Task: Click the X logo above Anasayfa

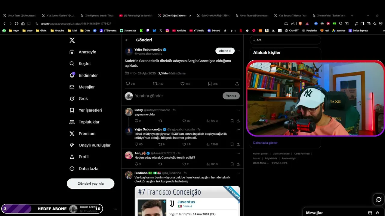Action: (x=72, y=40)
